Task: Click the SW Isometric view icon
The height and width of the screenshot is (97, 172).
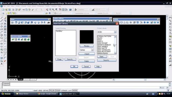Action: tap(35, 23)
